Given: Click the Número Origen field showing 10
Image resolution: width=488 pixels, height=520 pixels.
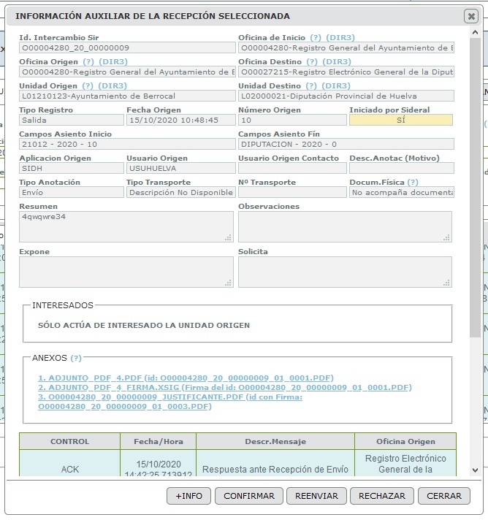Looking at the screenshot, I should coord(292,120).
